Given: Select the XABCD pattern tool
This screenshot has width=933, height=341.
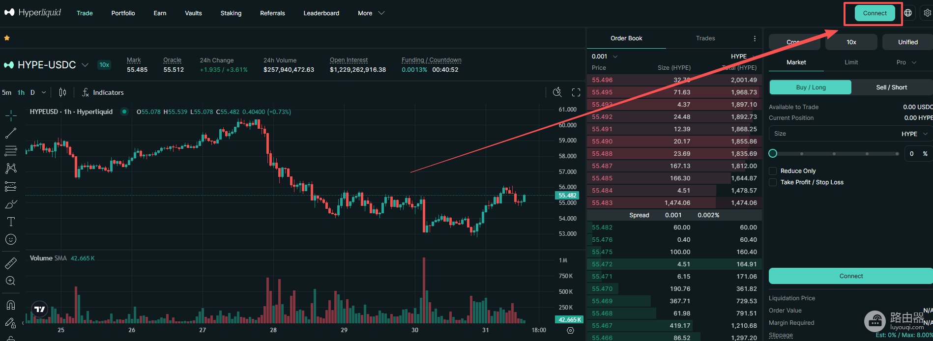Looking at the screenshot, I should [11, 169].
